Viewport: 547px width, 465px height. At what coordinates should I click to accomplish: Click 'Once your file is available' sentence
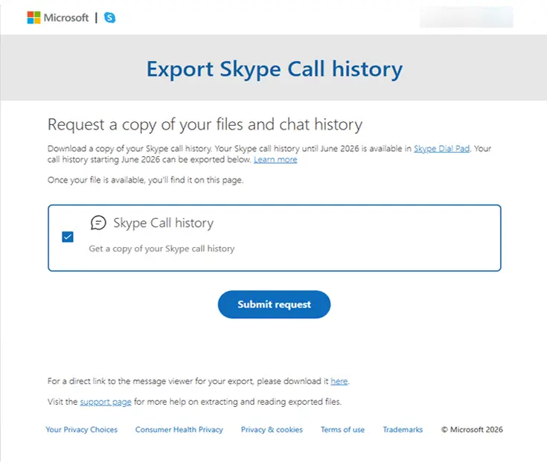pos(145,180)
